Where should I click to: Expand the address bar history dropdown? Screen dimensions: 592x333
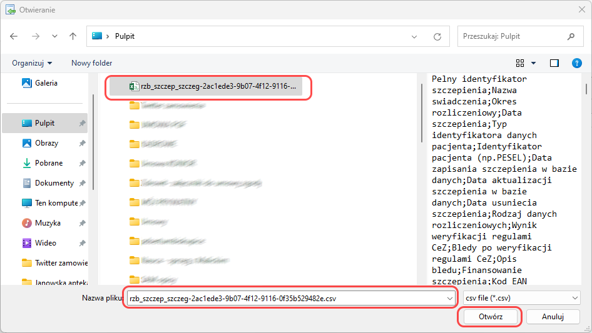point(414,36)
